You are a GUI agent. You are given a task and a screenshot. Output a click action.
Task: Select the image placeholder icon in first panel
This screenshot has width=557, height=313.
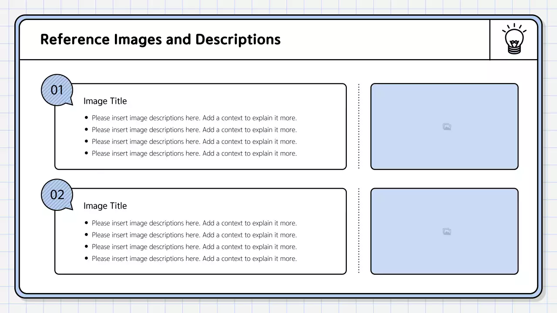446,127
